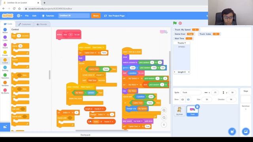The image size is (253, 142).
Task: Open dropdown on 'when I receive Word Typed' block
Action: click(x=92, y=87)
